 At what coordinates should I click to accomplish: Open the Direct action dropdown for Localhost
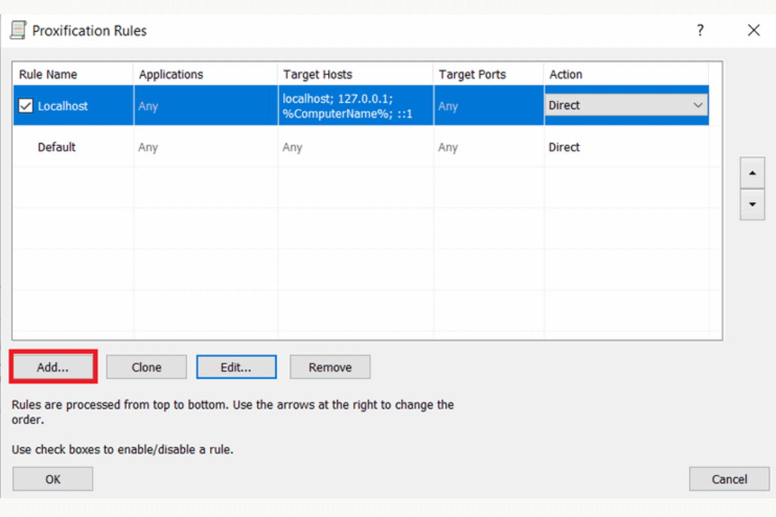(698, 105)
